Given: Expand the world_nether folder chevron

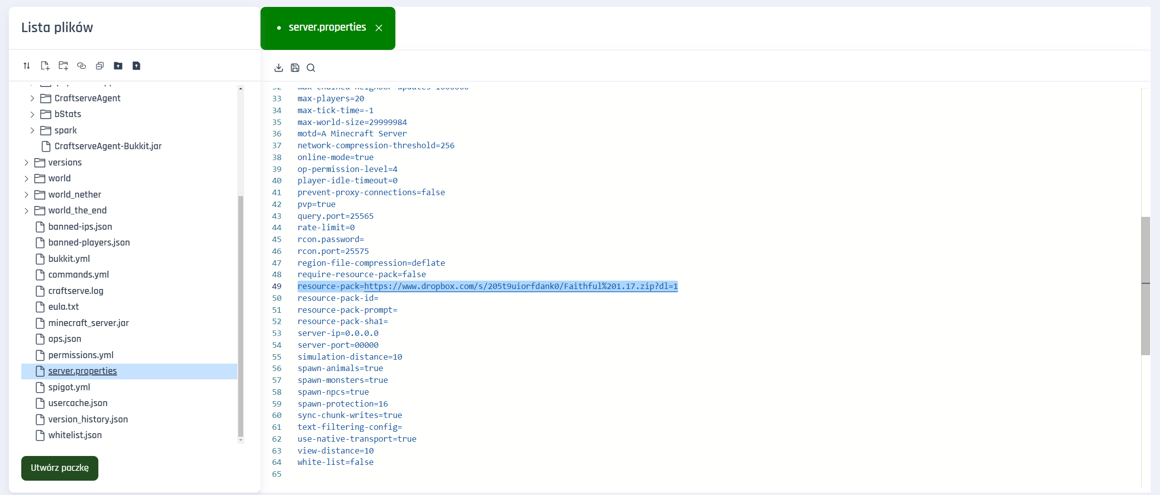Looking at the screenshot, I should point(26,195).
